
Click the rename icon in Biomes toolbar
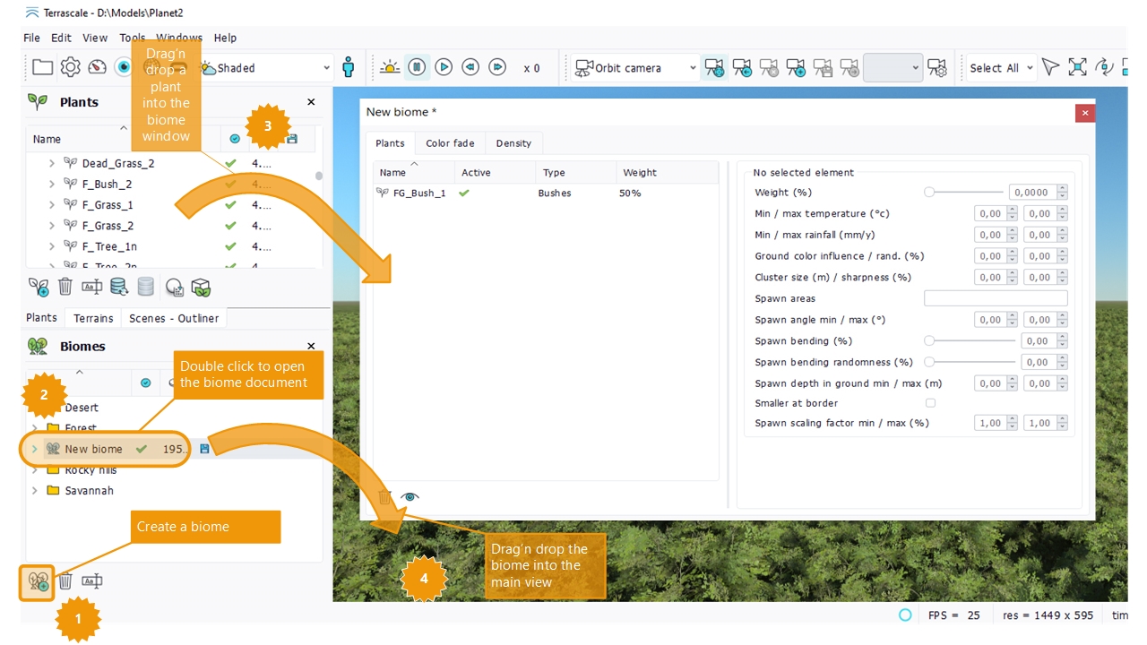[x=91, y=581]
